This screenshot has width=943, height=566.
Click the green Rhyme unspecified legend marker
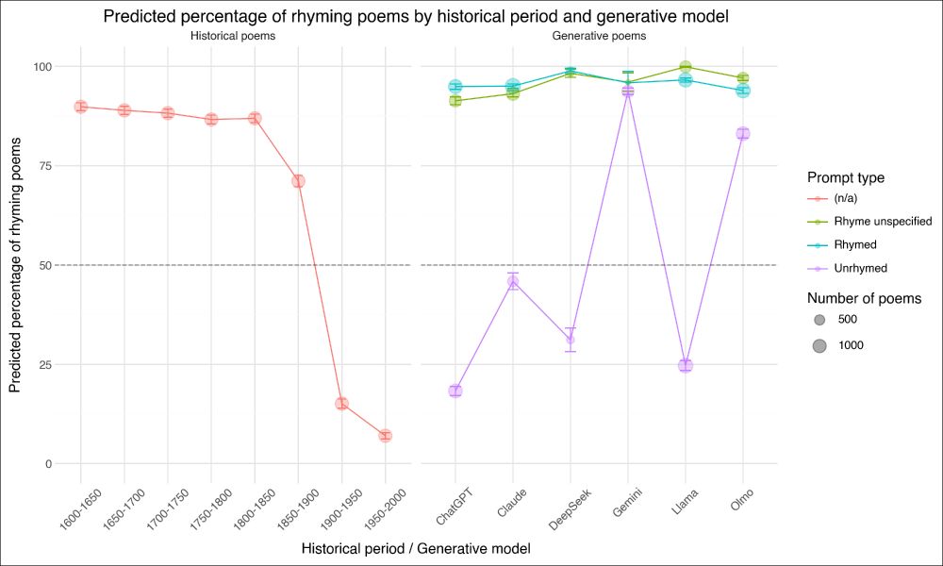pyautogui.click(x=818, y=222)
